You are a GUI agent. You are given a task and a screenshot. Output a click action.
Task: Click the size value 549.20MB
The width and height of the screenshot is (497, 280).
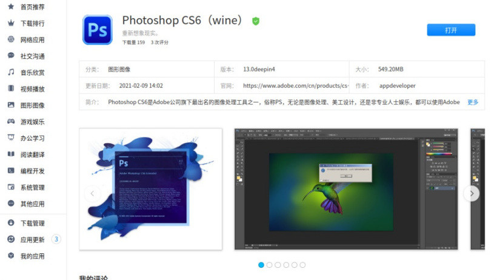(390, 69)
